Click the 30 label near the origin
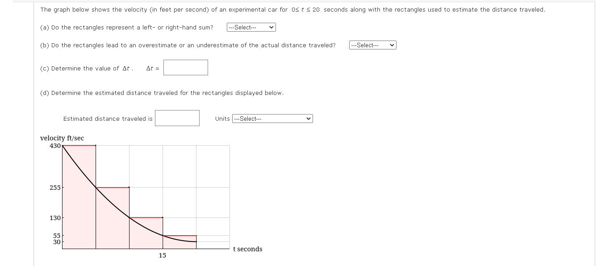 click(x=56, y=242)
